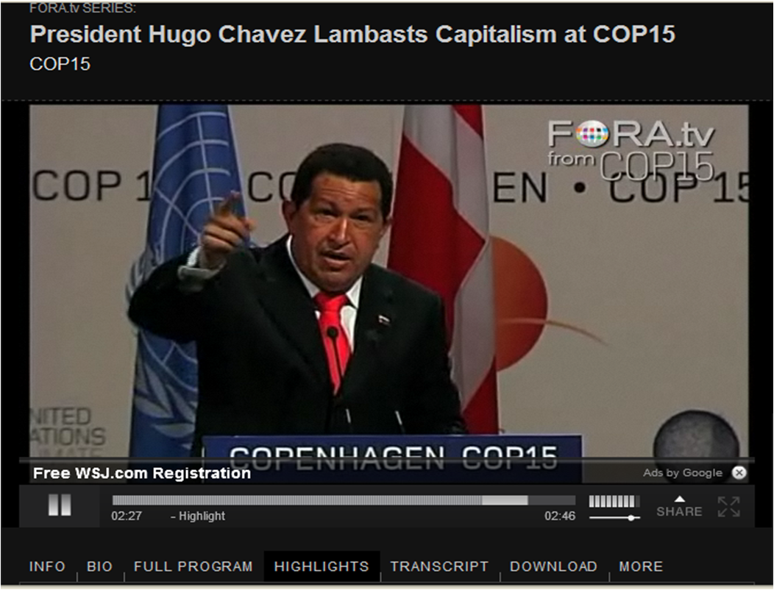Click the COP15 series link
Viewport: 774px width, 590px height.
point(60,64)
